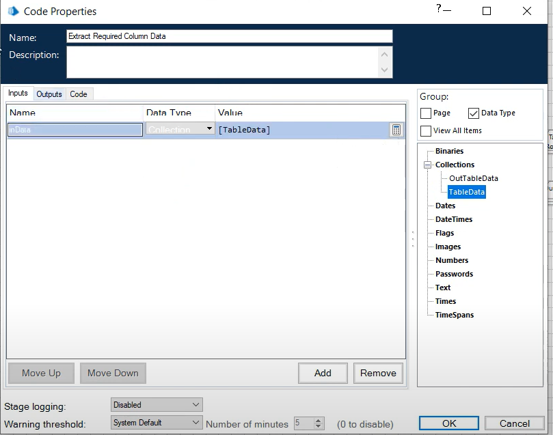Add a new input row

pos(323,373)
